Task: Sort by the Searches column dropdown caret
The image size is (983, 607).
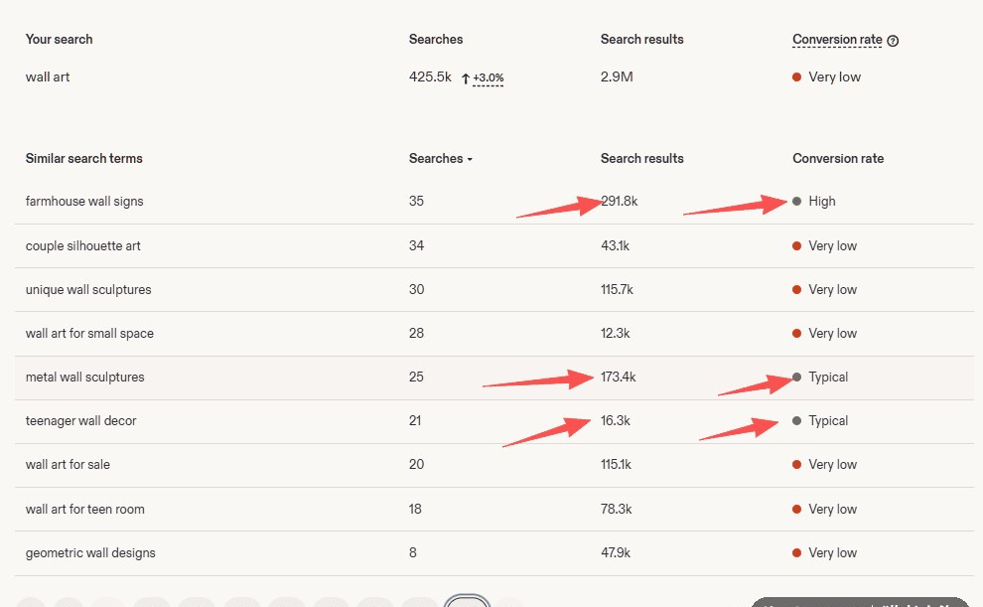Action: 470,159
